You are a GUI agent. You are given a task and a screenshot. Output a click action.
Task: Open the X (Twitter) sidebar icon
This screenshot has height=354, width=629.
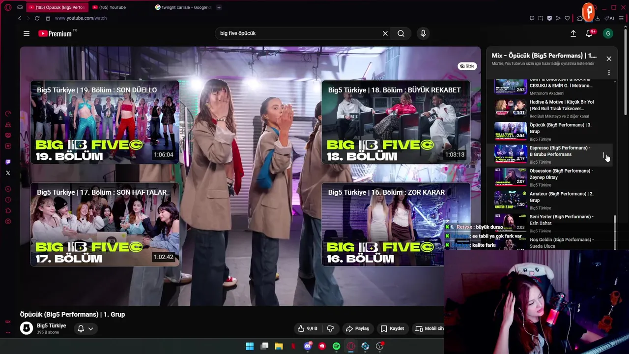8,173
